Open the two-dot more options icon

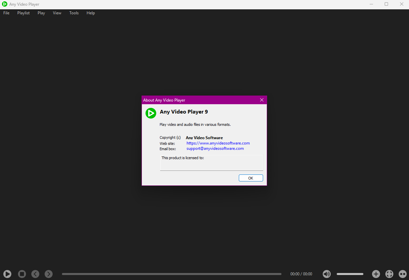pos(403,274)
